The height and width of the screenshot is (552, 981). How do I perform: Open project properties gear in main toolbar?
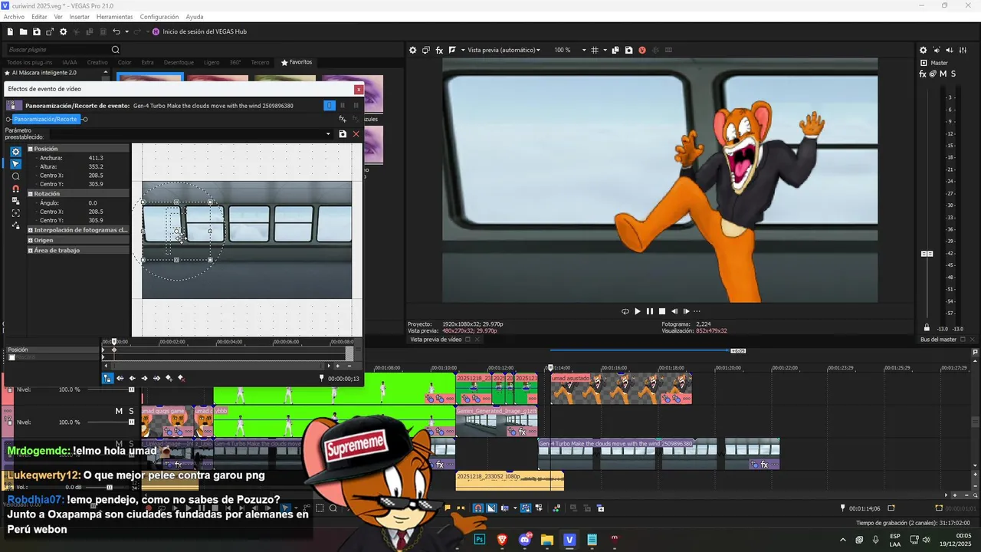pyautogui.click(x=64, y=31)
